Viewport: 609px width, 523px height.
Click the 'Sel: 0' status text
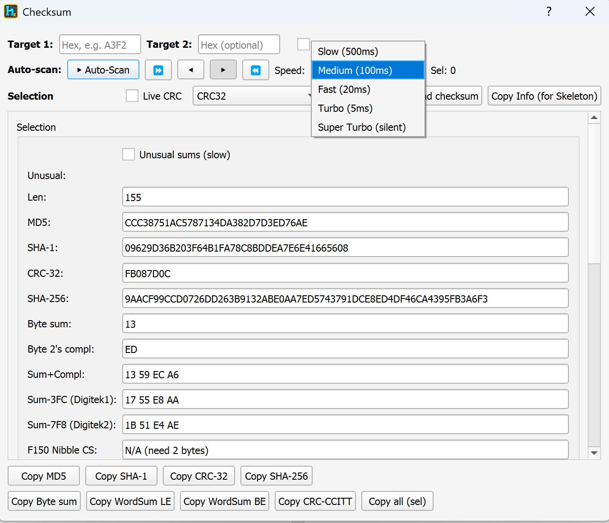pyautogui.click(x=443, y=70)
